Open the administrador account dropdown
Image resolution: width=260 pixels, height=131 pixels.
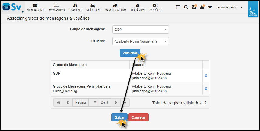coord(230,7)
